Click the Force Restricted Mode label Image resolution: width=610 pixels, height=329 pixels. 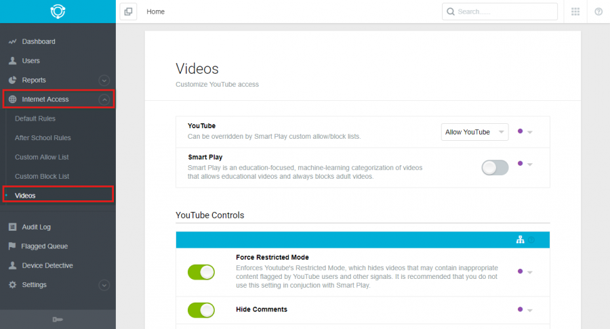pyautogui.click(x=272, y=257)
